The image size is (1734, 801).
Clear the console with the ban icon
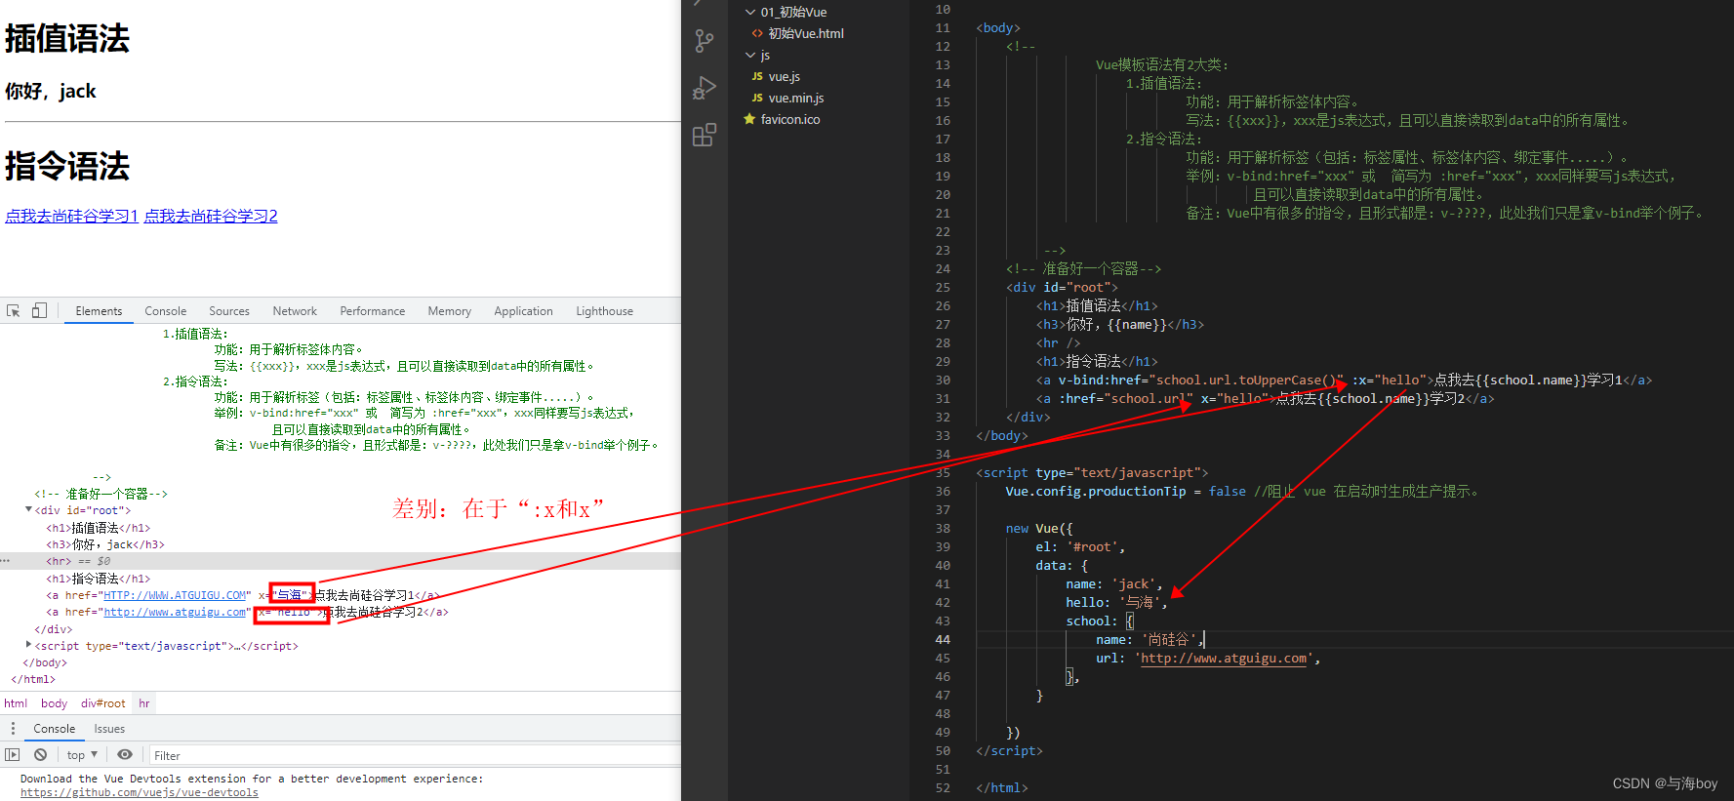[x=40, y=755]
